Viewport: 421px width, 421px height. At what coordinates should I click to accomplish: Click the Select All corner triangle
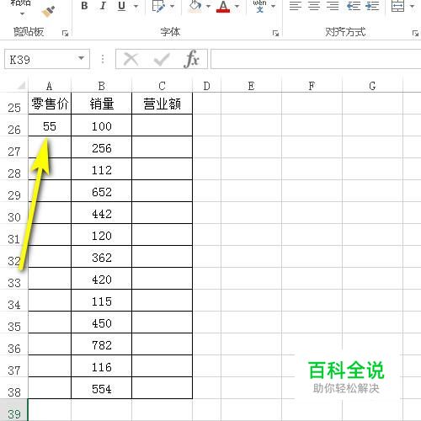point(21,85)
